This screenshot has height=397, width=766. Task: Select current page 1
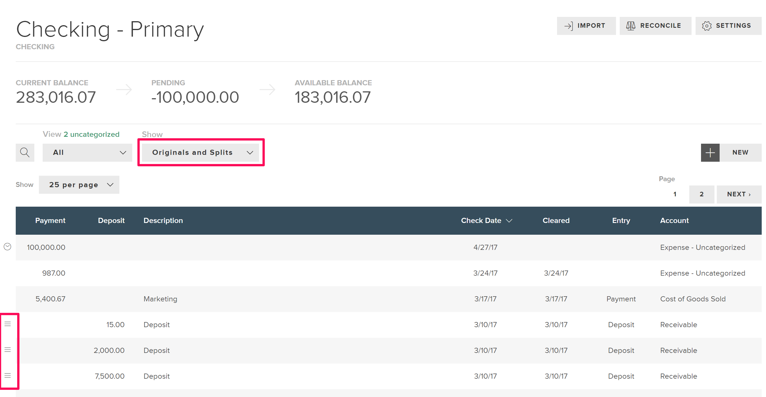(x=675, y=194)
